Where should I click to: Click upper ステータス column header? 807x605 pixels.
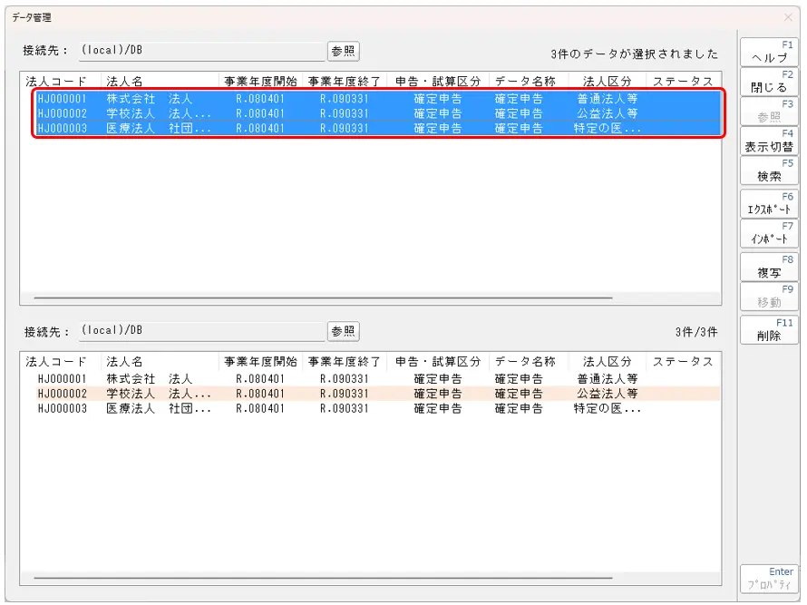pyautogui.click(x=683, y=82)
